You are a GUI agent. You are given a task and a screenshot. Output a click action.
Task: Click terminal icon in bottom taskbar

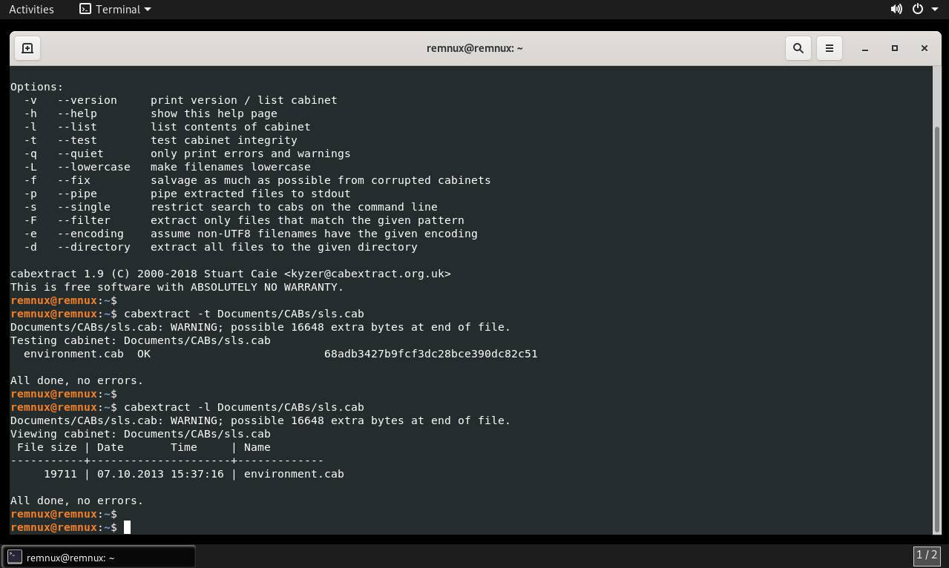click(15, 558)
